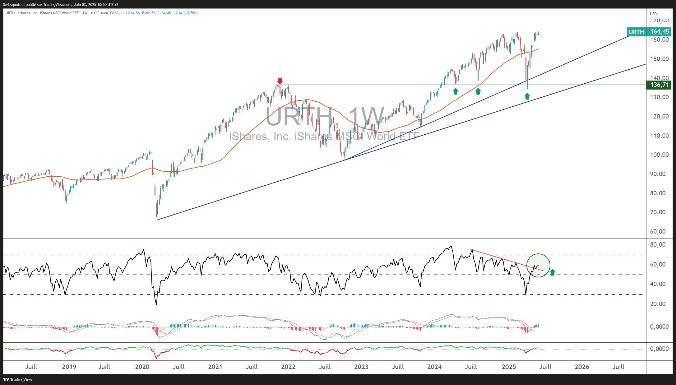Select the 136,71 horizontal line price label
676x385 pixels.
[x=659, y=85]
